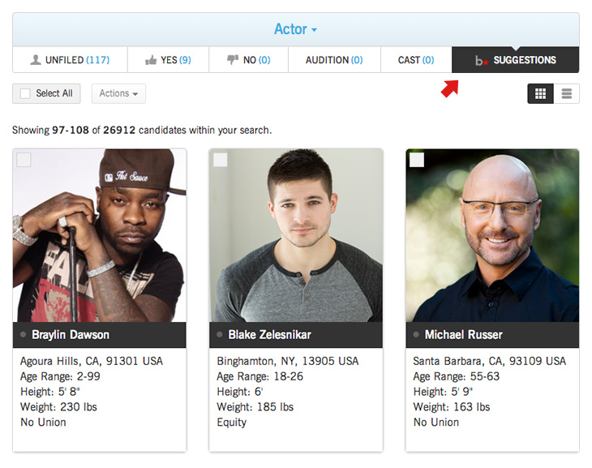This screenshot has height=468, width=592.
Task: Expand the Actor role dropdown
Action: point(295,29)
